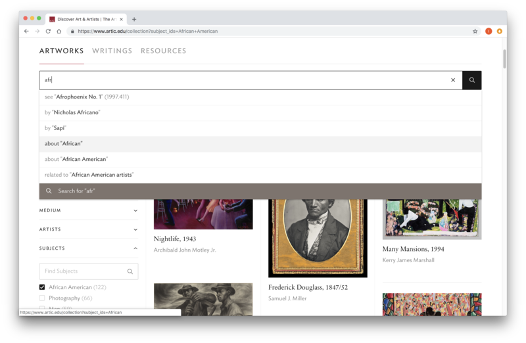Screen dimensions: 526x343
Task: Click the Photography (66) label
Action: tap(70, 298)
